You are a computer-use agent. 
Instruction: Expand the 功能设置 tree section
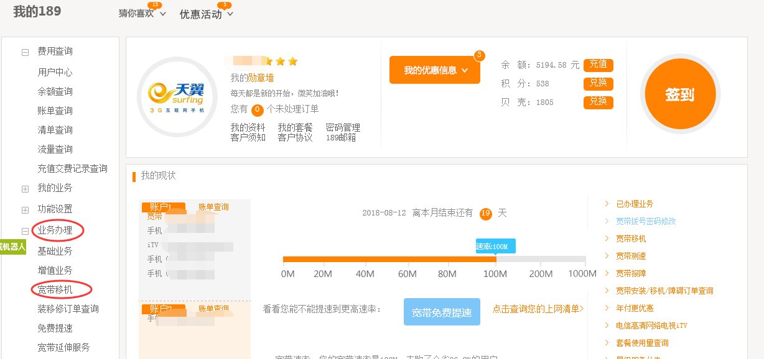point(26,210)
